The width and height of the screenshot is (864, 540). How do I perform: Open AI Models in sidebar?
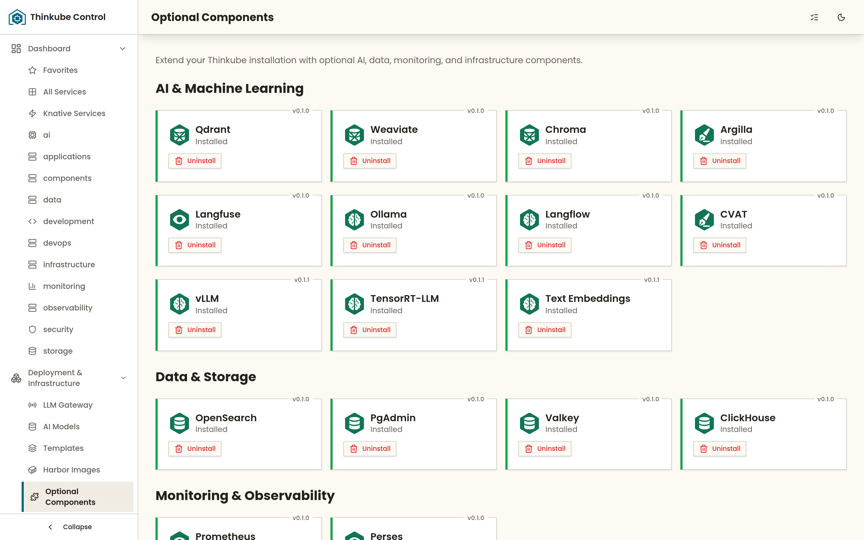[77, 426]
